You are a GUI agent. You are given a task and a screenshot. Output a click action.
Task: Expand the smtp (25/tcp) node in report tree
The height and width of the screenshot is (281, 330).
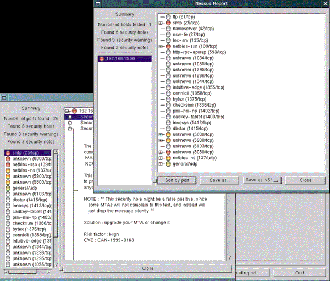coord(161,23)
